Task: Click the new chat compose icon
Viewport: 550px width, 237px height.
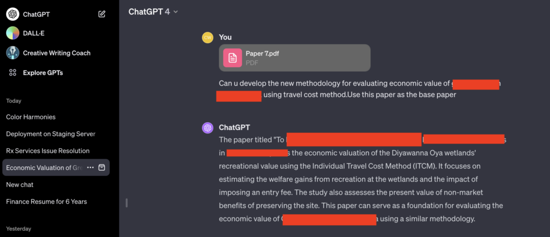Action: pyautogui.click(x=102, y=14)
